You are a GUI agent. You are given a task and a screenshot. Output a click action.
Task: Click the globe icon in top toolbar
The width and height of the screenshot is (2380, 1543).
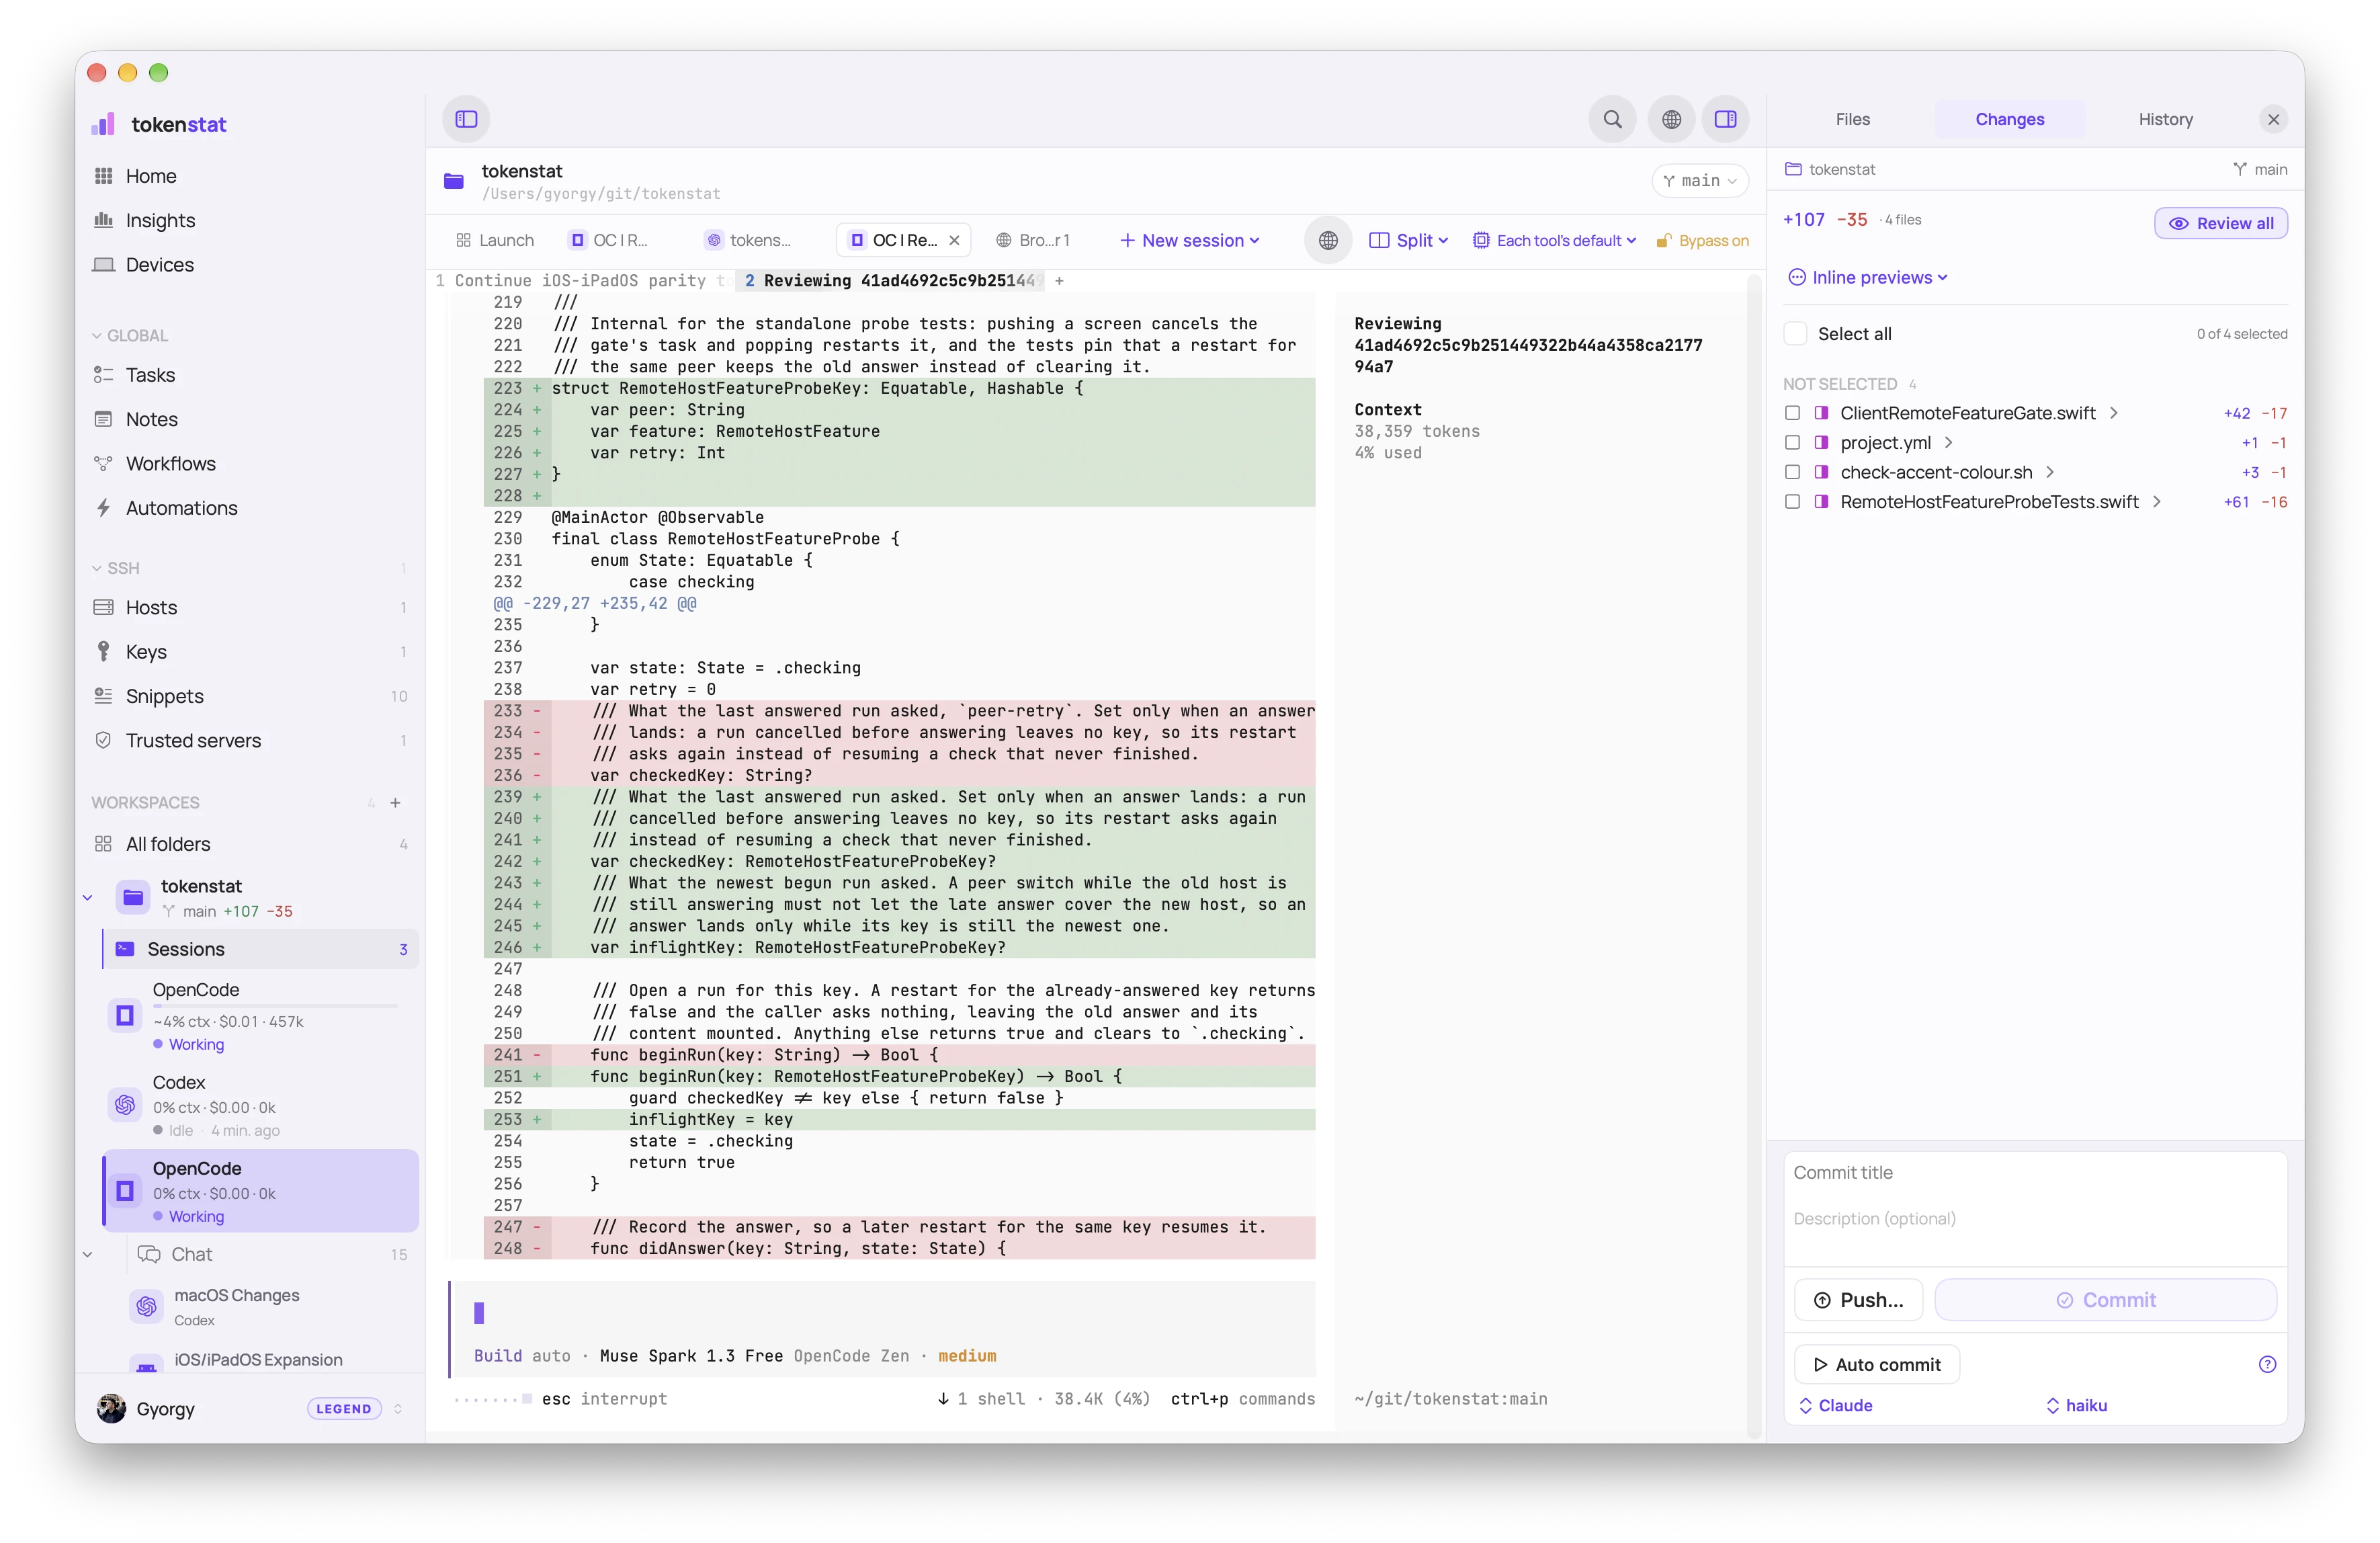1671,119
